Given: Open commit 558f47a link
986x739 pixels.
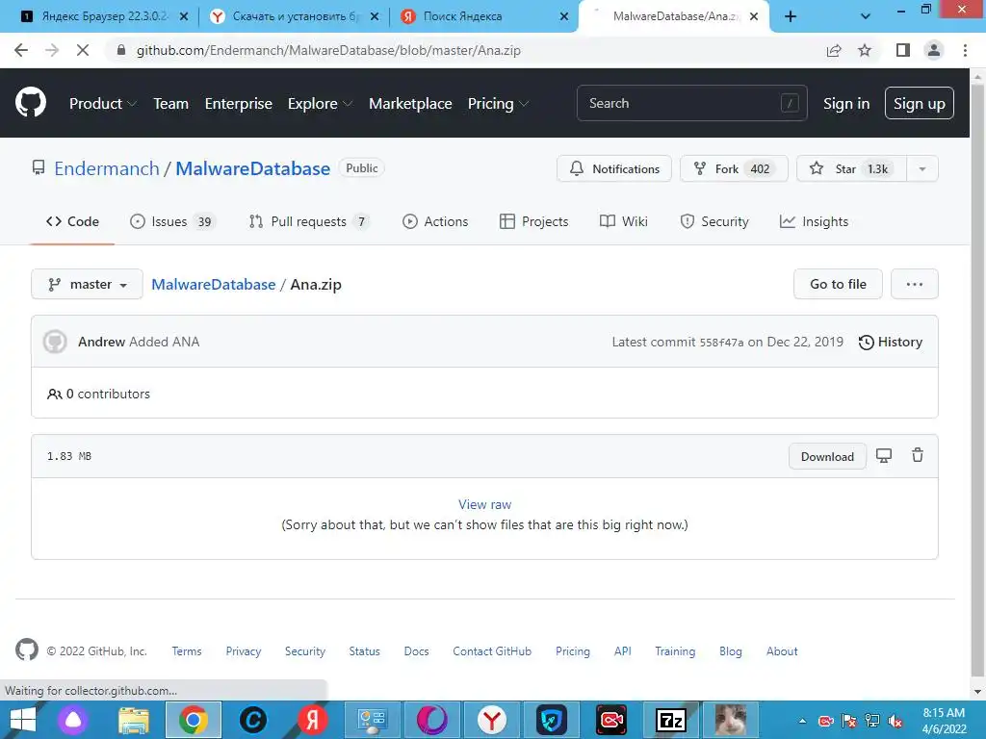Looking at the screenshot, I should click(721, 342).
